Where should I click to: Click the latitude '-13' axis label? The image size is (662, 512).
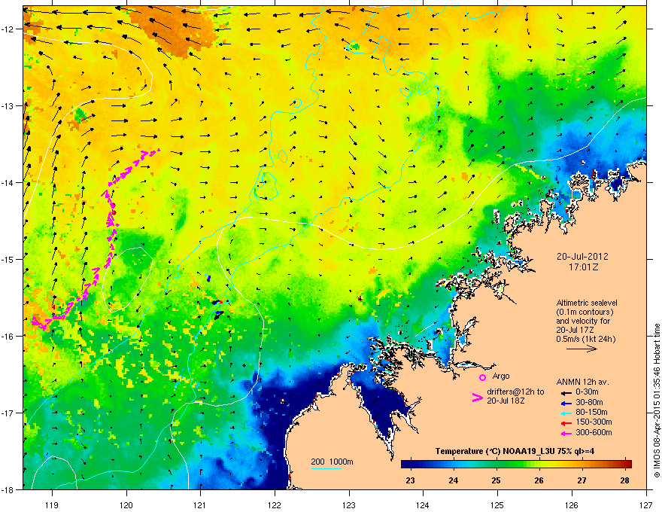tap(8, 106)
